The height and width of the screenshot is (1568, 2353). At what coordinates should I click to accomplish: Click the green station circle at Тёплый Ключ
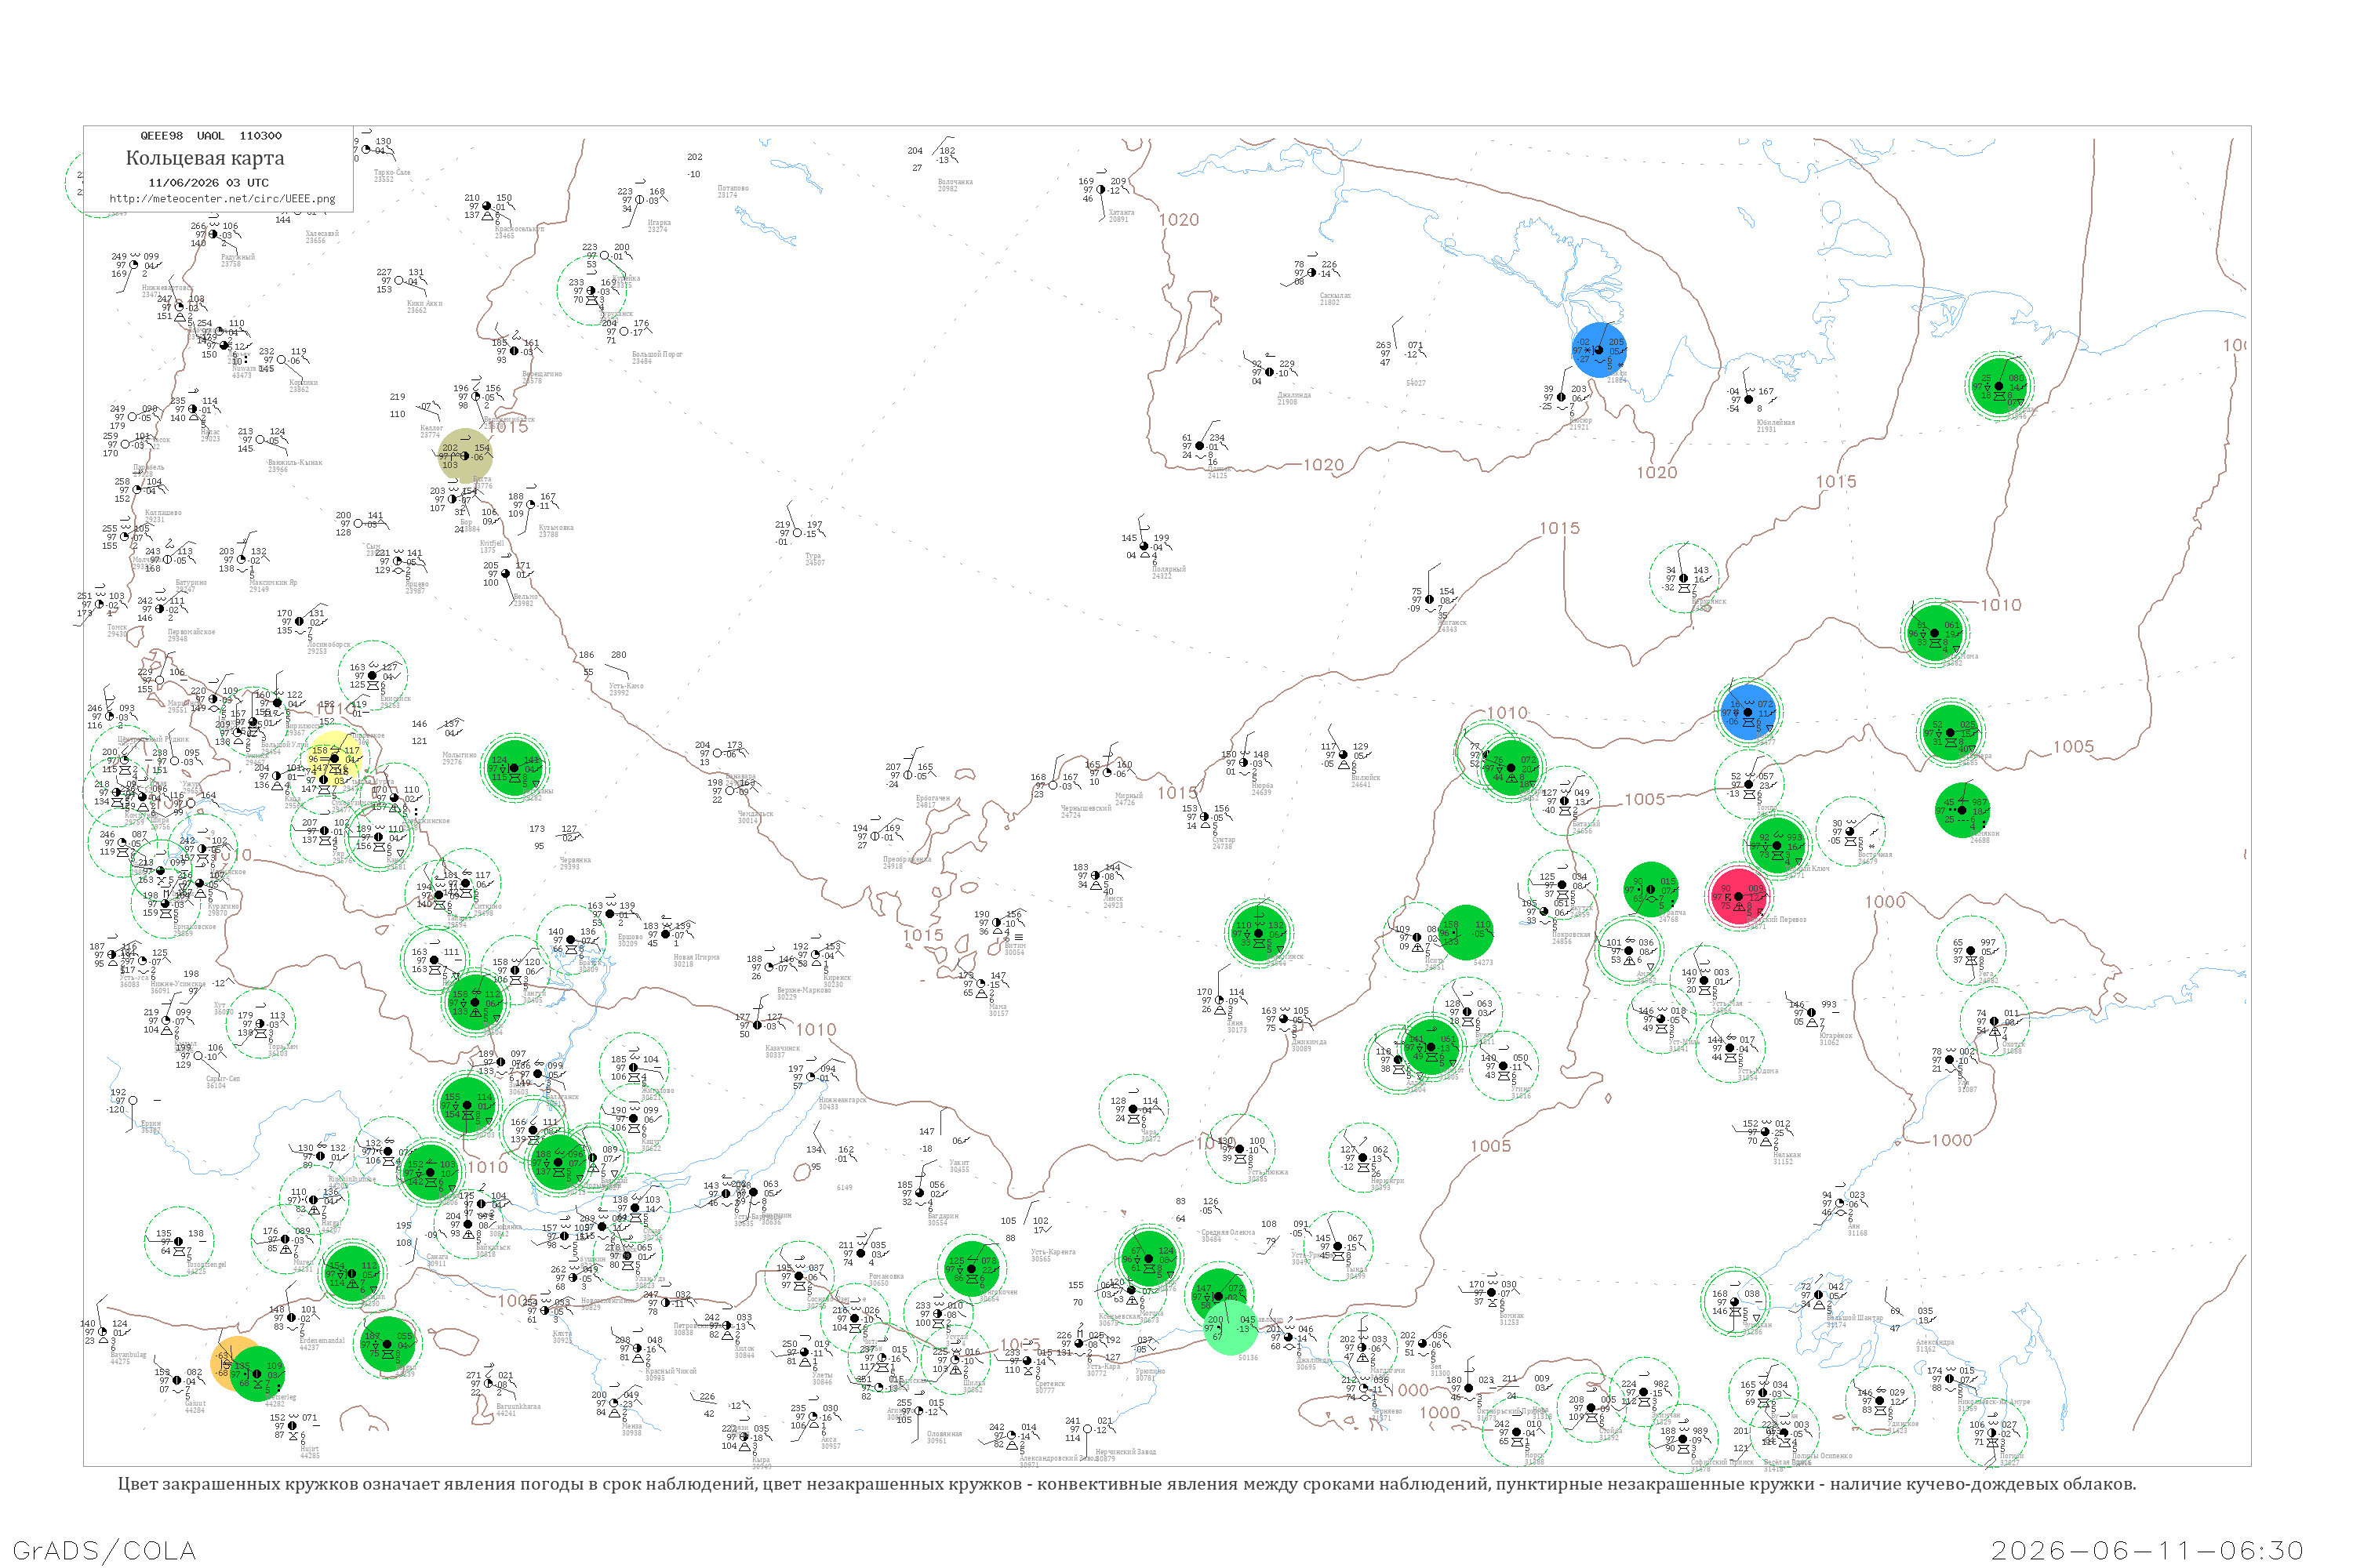(x=1777, y=846)
